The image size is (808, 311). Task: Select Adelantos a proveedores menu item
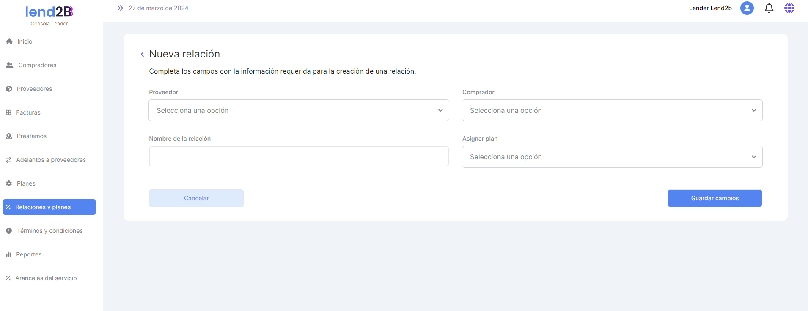coord(51,160)
